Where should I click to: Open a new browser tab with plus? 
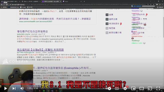click(x=84, y=1)
